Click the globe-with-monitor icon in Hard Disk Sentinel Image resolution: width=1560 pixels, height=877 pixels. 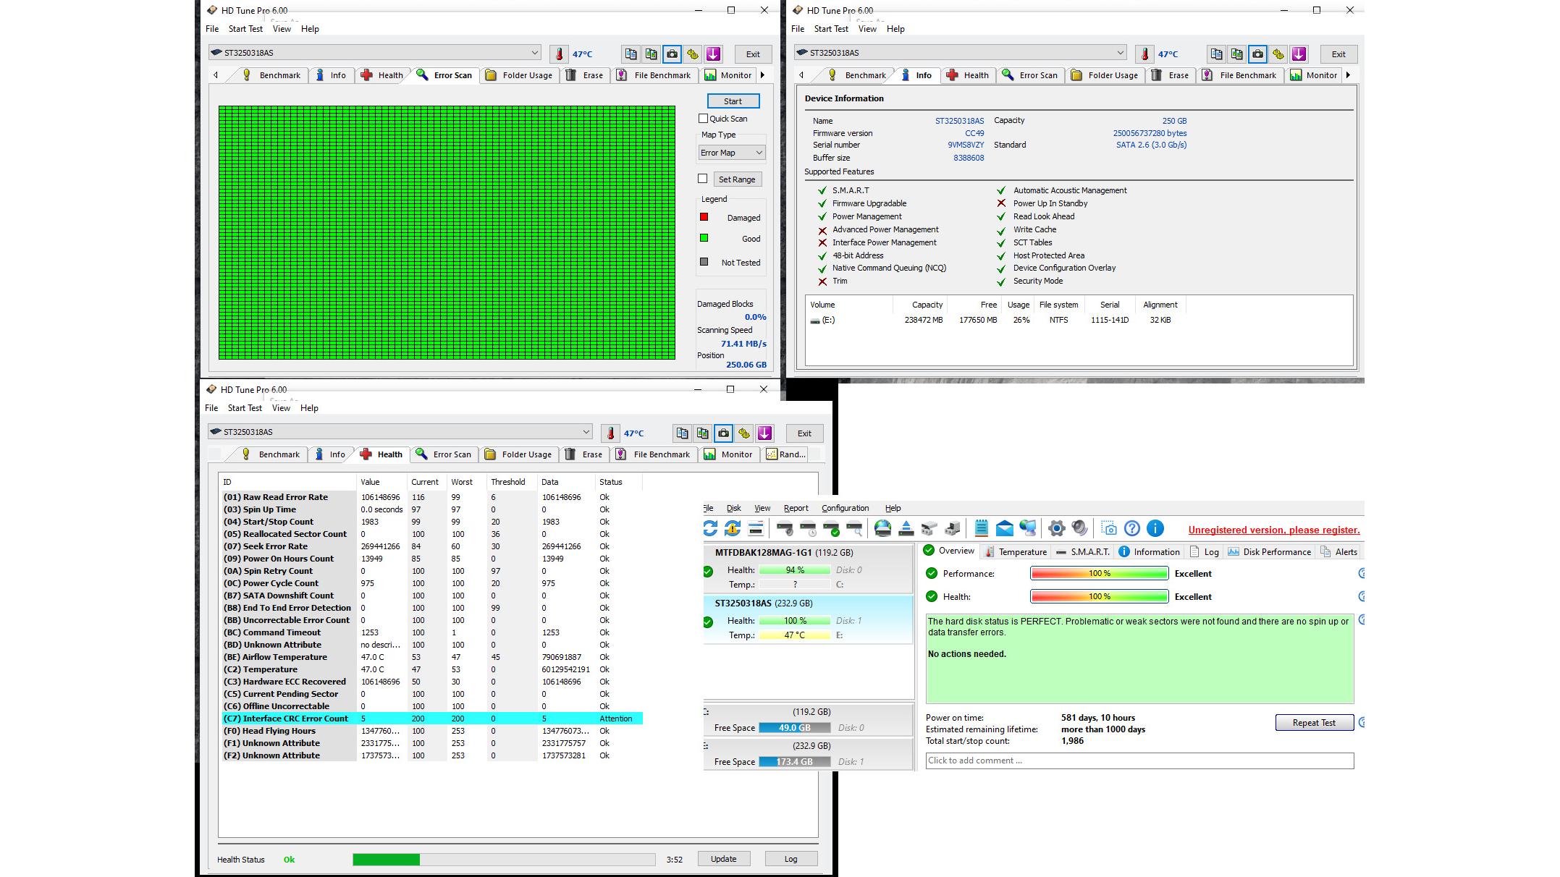coord(1027,529)
